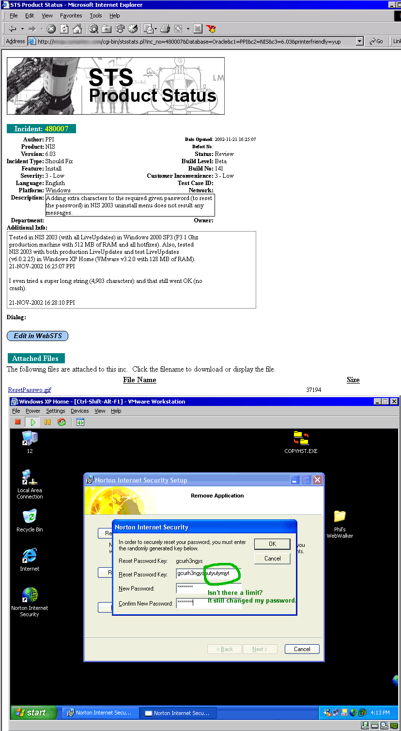401x731 pixels.
Task: Show browsing History pane
Action: 132,29
